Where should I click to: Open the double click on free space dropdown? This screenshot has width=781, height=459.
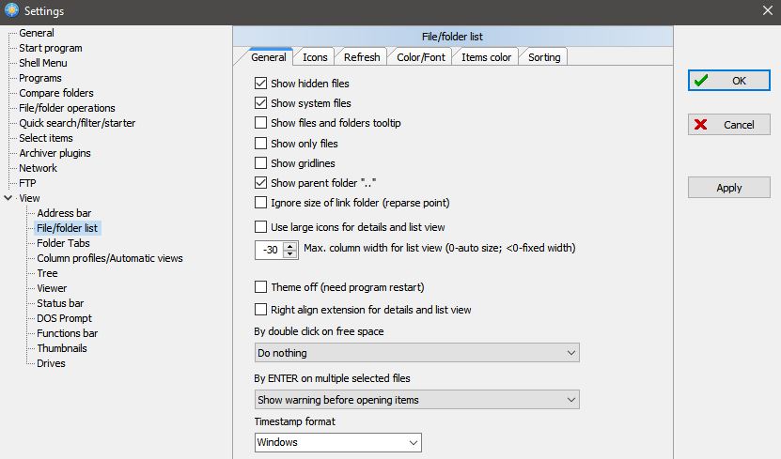[x=417, y=353]
